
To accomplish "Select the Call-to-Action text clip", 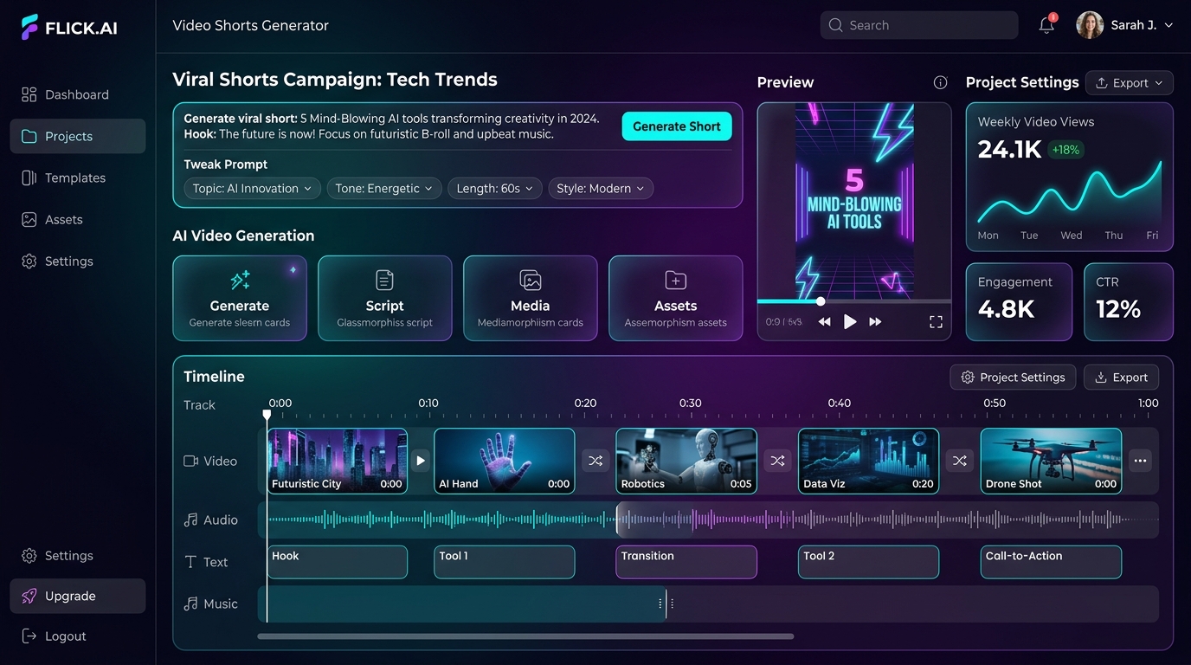I will [x=1051, y=562].
